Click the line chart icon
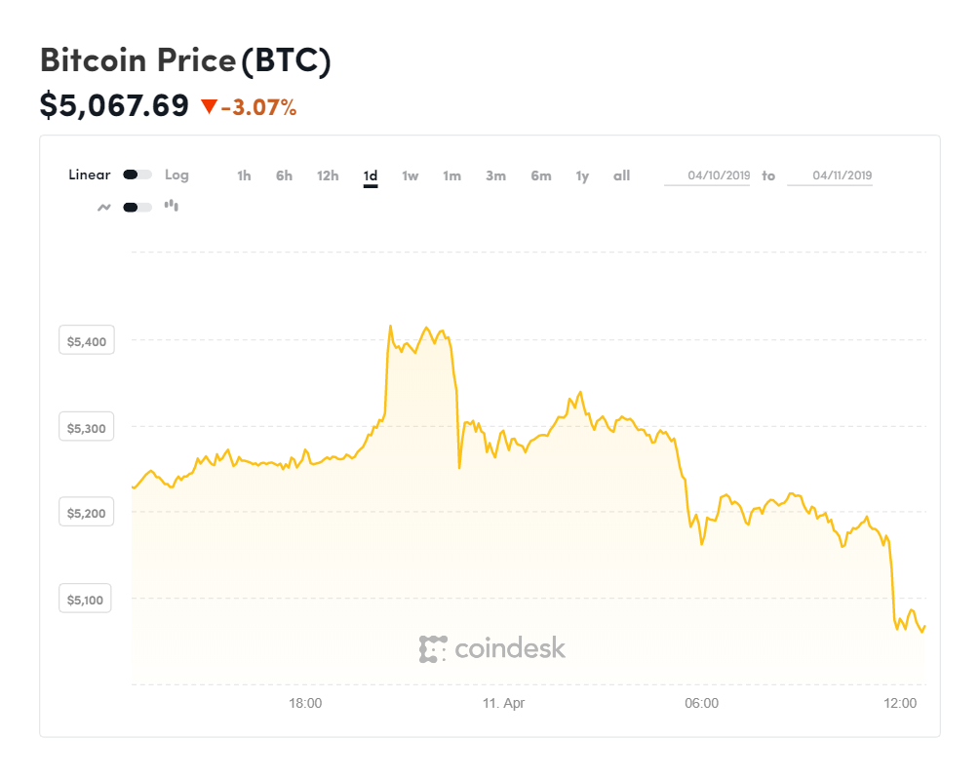 (x=103, y=206)
